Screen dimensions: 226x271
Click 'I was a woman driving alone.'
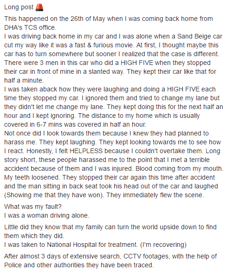[x=47, y=215]
